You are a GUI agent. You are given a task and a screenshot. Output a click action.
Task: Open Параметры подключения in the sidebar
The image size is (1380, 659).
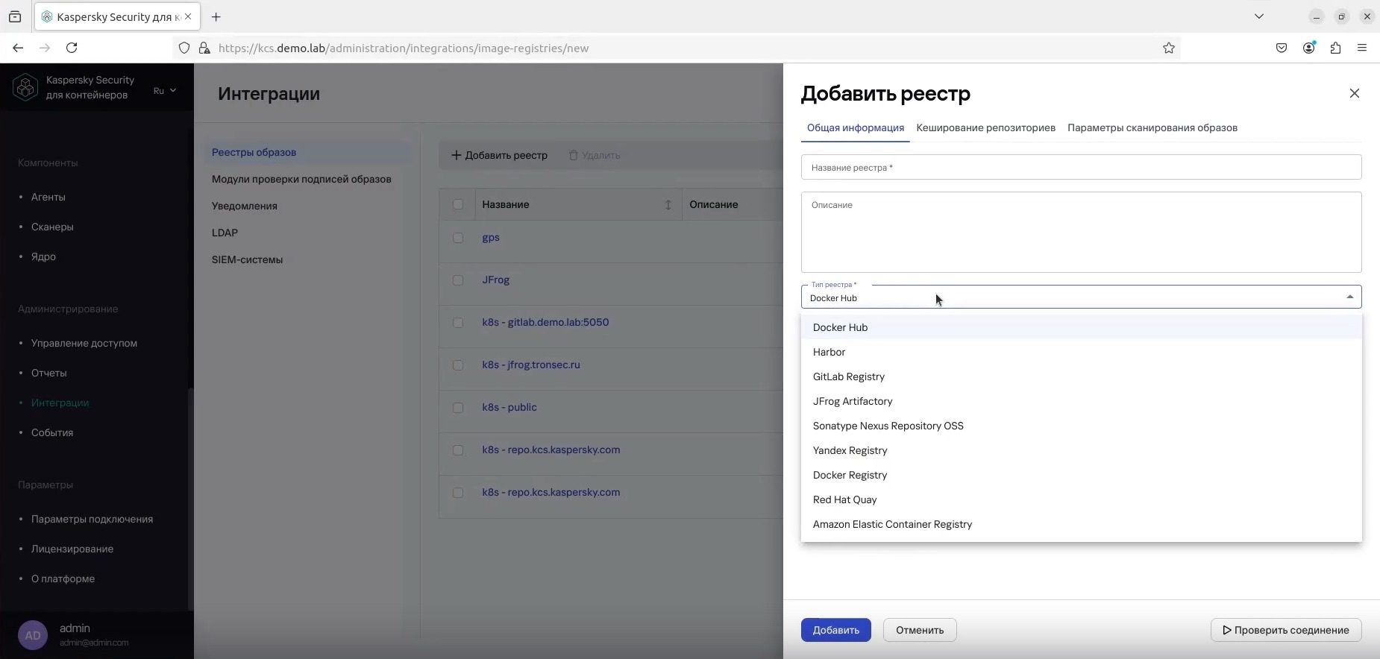(x=92, y=519)
